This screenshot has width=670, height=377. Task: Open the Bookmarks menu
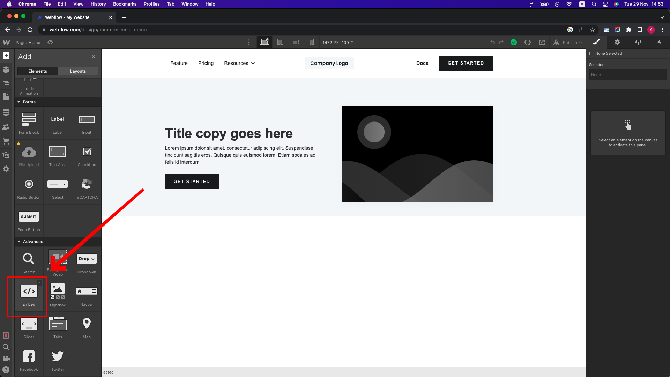(125, 4)
